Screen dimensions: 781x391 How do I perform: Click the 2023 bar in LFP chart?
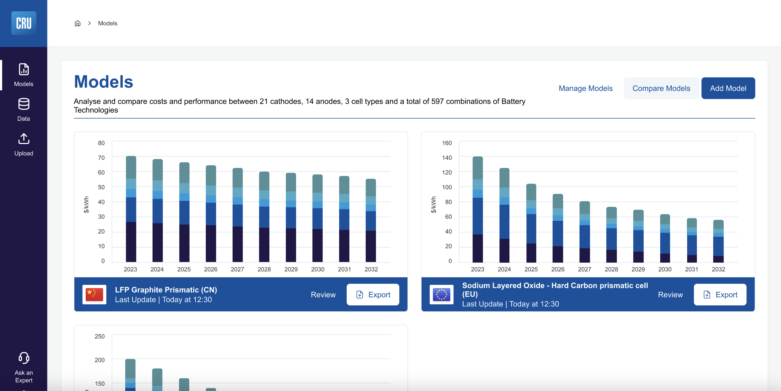[x=131, y=209]
